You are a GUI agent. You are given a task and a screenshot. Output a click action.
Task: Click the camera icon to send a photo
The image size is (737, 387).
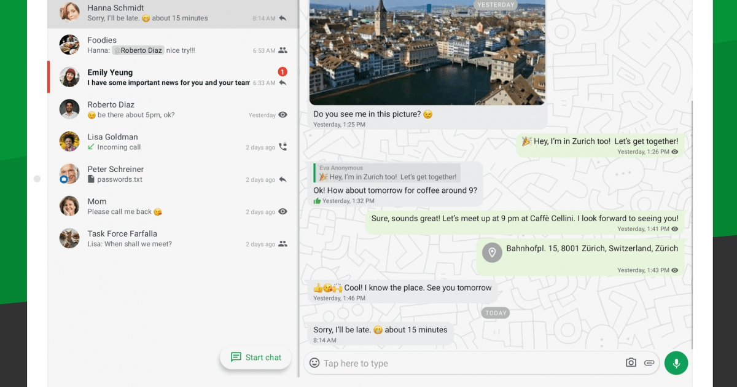click(x=631, y=363)
